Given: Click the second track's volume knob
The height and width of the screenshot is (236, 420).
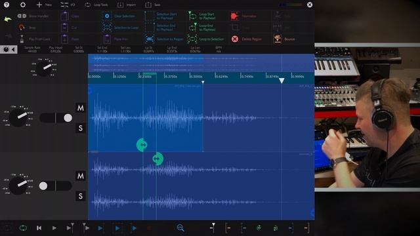Looking at the screenshot, I should pyautogui.click(x=18, y=185).
